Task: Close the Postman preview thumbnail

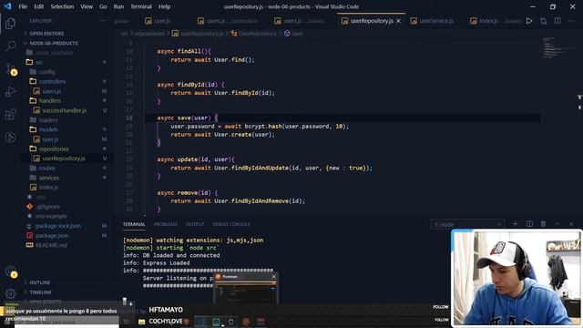Action: click(274, 277)
